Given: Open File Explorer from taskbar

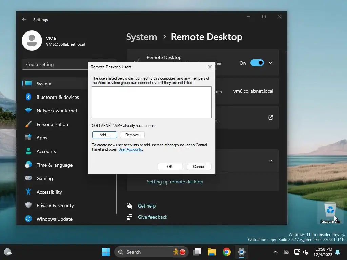Looking at the screenshot, I should click(x=212, y=252).
